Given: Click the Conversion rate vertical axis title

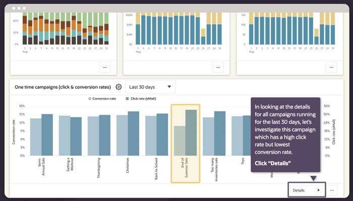Looking at the screenshot, I should coord(14,132).
